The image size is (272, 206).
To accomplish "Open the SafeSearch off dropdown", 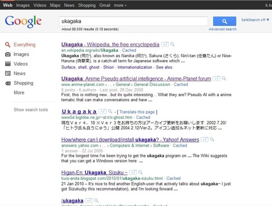I will (x=255, y=20).
